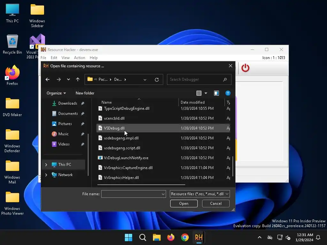327x245 pixels.
Task: Close the Open file dialog
Action: [x=231, y=66]
